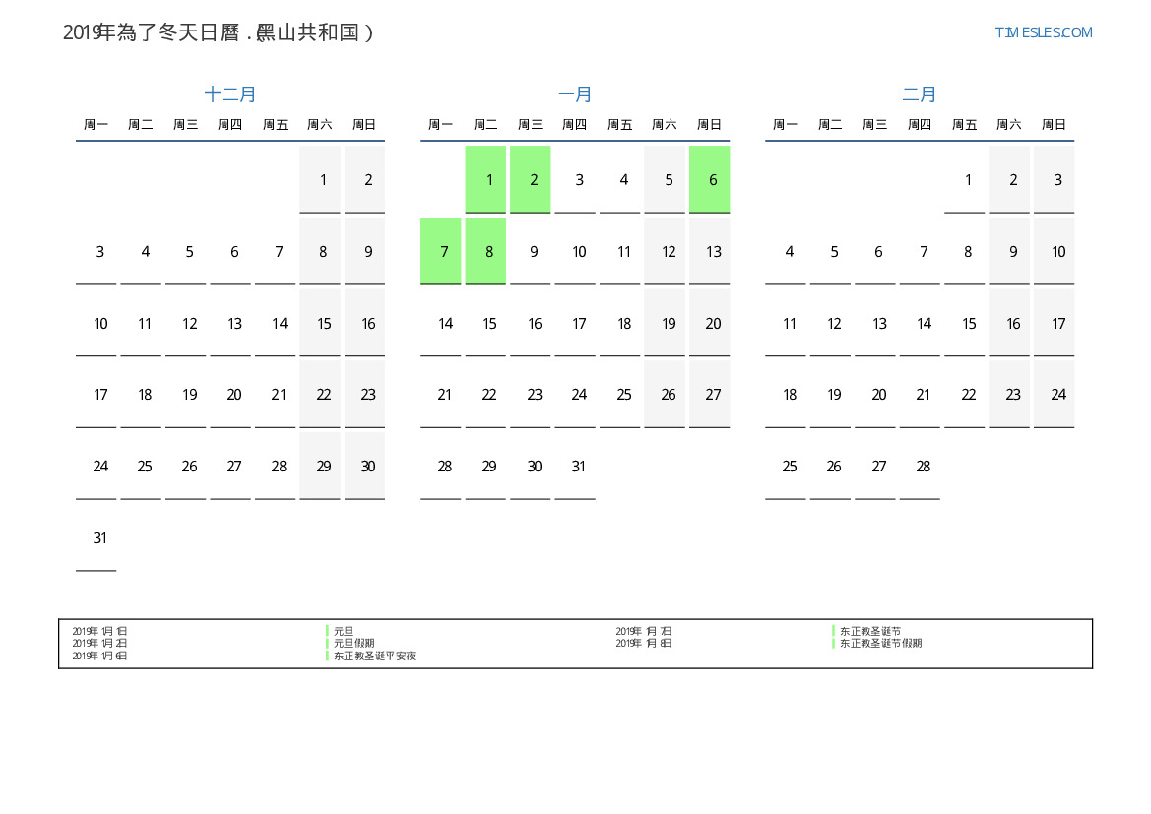The image size is (1151, 814).
Task: Select January 31 in the 一月 calendar
Action: 579,467
